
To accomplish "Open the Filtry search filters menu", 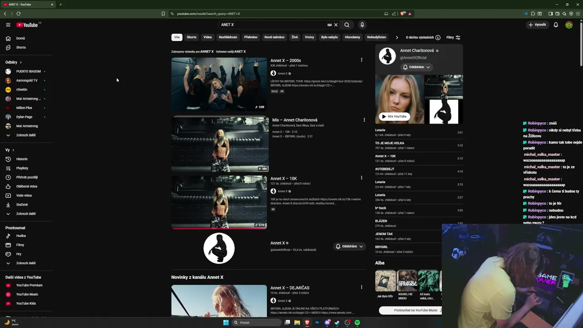I will 453,37.
